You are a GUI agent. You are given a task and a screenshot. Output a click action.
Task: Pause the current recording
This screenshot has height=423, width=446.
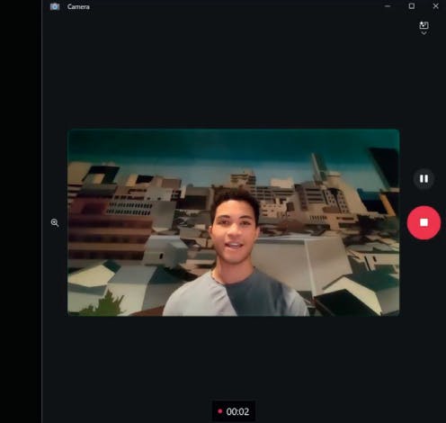[424, 179]
